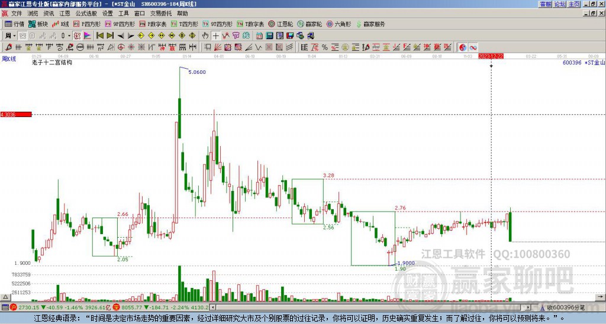Open the 行情 quotes view
The height and width of the screenshot is (324, 606).
[15, 24]
